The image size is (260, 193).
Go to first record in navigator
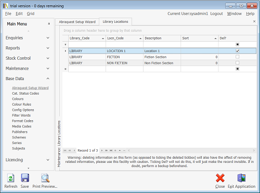pyautogui.click(x=65, y=150)
